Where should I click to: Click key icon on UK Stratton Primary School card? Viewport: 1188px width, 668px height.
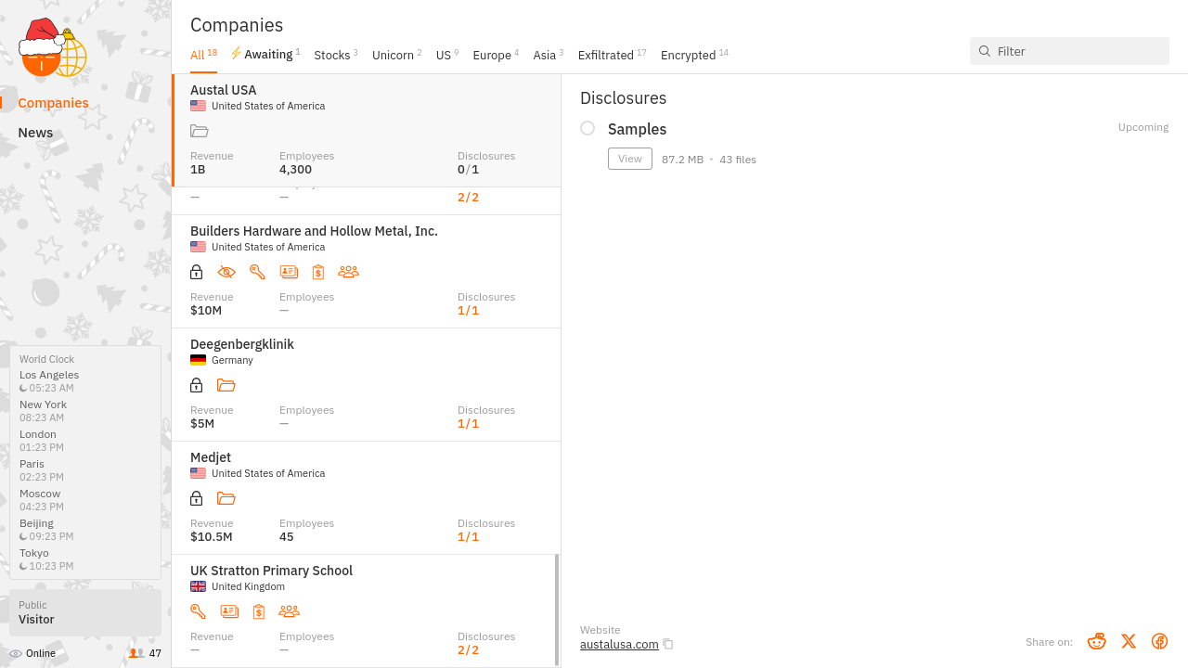[198, 611]
